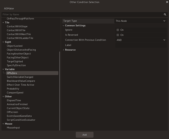
Task: Select ElapsedTime condition
Action: [x=14, y=100]
